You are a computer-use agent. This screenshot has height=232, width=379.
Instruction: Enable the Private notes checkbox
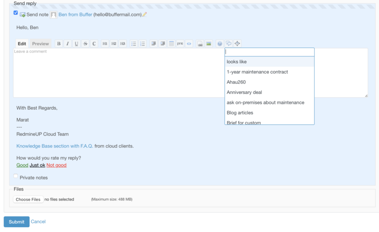pyautogui.click(x=16, y=176)
